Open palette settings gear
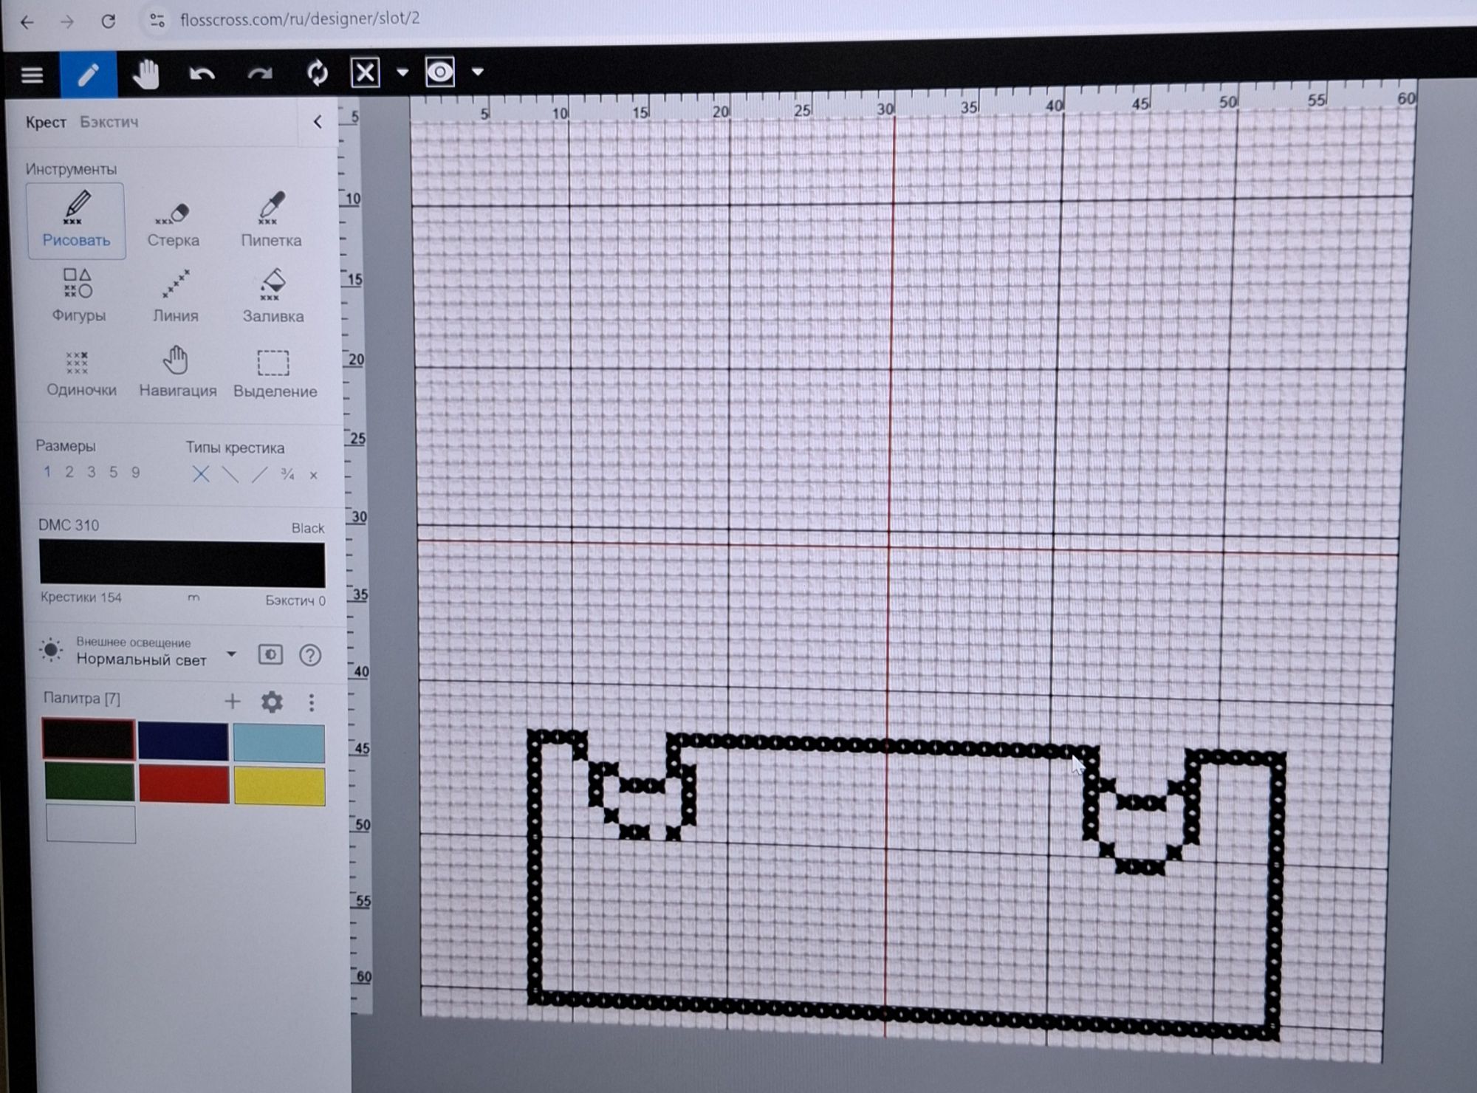Screen dimensions: 1477x1093 pos(272,702)
